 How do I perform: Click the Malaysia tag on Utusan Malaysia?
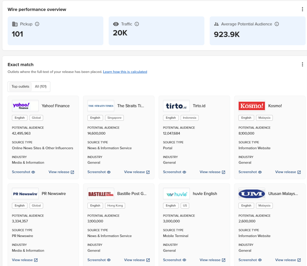(264, 206)
